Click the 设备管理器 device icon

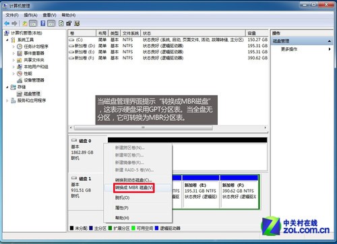20,80
